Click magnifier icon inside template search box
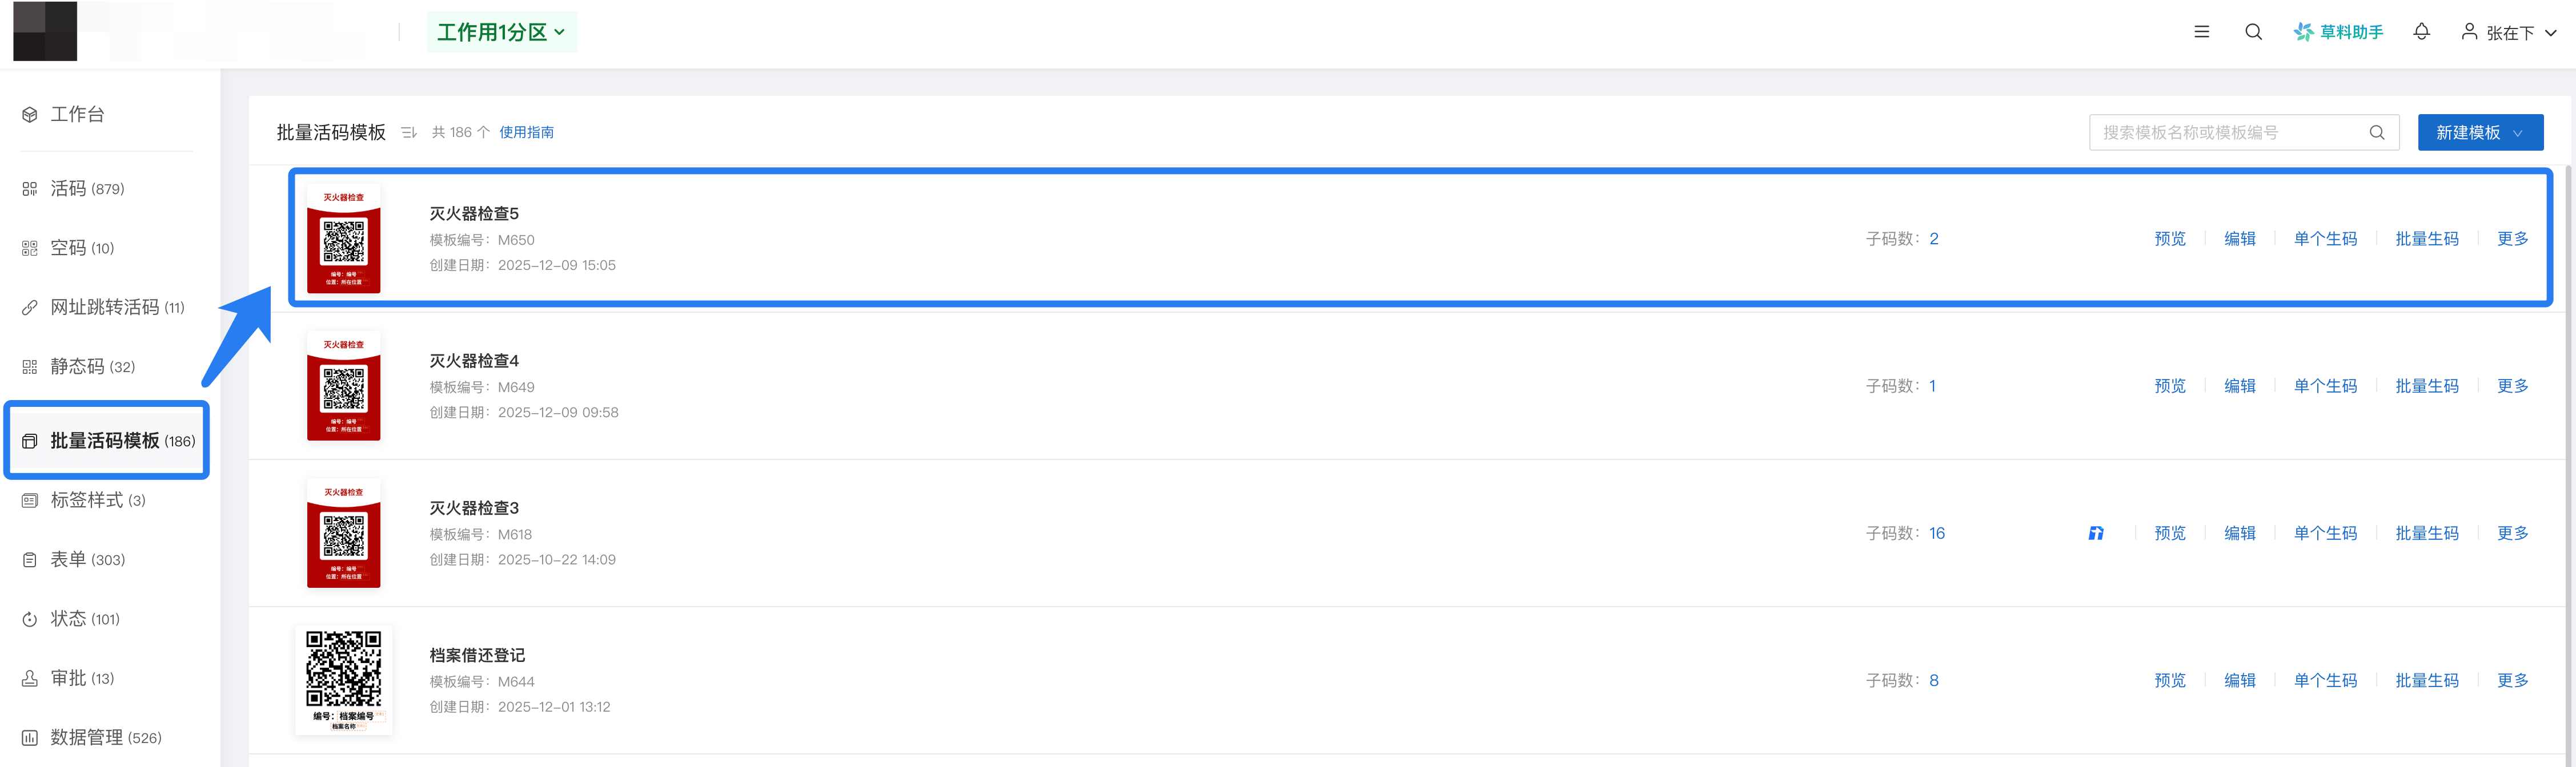Image resolution: width=2576 pixels, height=767 pixels. tap(2377, 132)
